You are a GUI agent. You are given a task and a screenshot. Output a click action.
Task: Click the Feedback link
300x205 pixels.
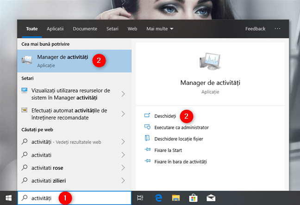255,29
